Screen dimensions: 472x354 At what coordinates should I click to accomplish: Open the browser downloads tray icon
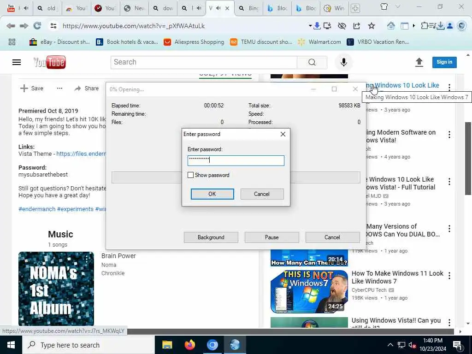[440, 26]
